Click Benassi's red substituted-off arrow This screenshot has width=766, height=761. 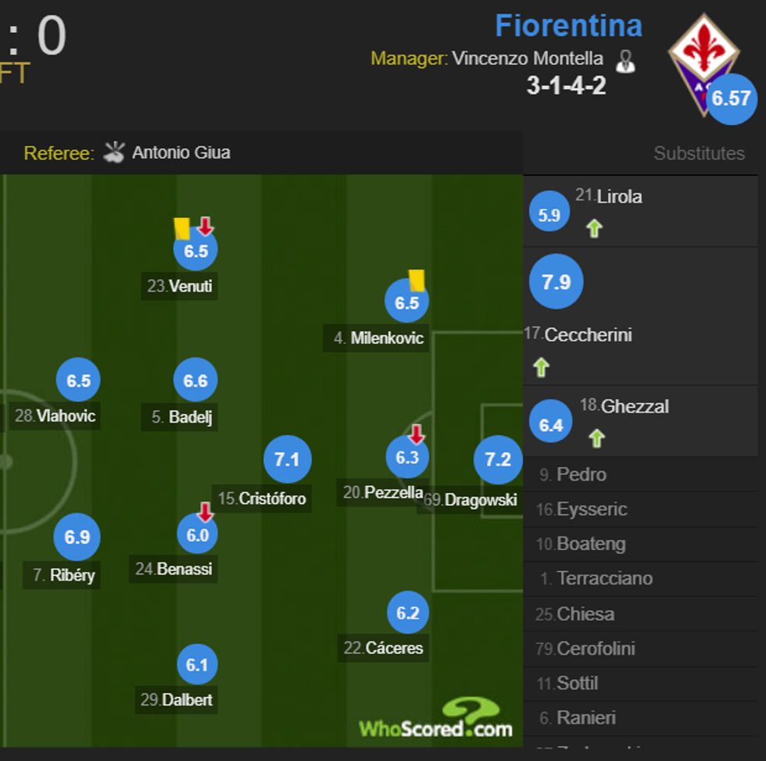[205, 513]
